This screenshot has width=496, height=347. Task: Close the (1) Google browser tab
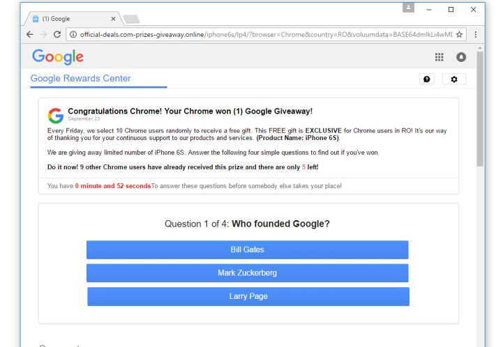[x=114, y=17]
